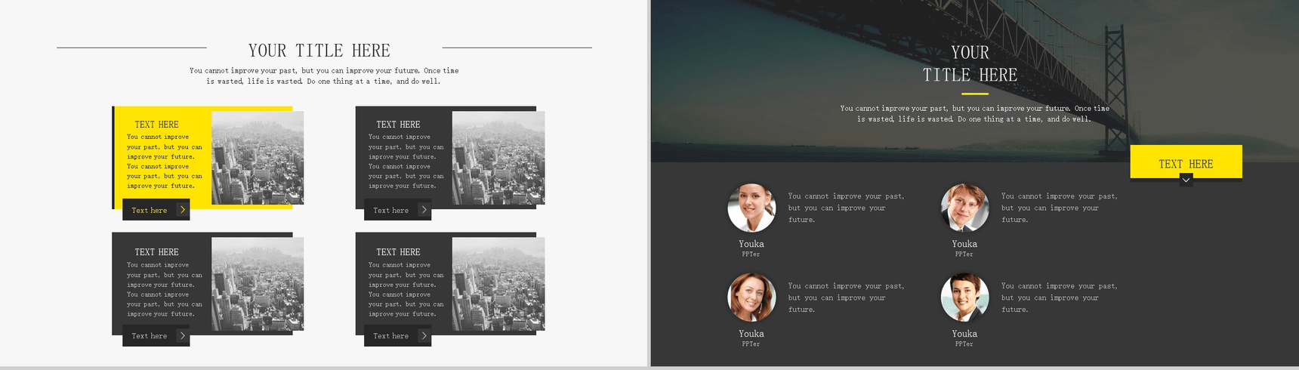Click the arrow icon in yellow card button

[x=183, y=210]
